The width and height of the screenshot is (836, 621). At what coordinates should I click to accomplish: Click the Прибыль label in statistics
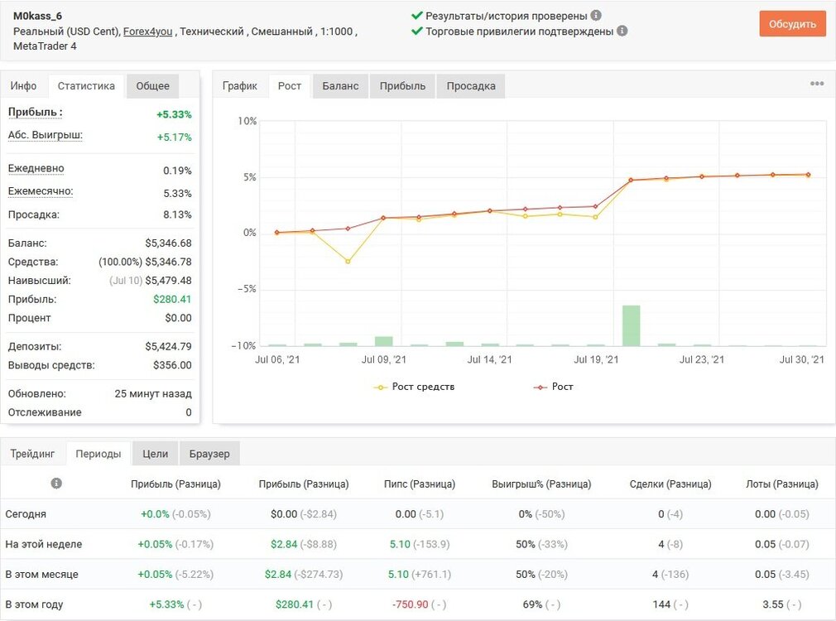pos(36,113)
